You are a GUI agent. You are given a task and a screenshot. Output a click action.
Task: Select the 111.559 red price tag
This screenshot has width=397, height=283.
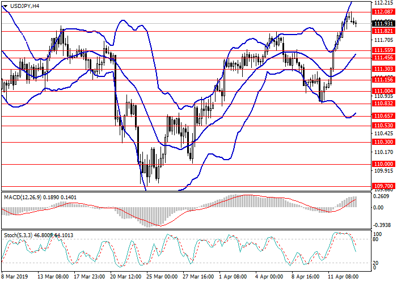[383, 50]
